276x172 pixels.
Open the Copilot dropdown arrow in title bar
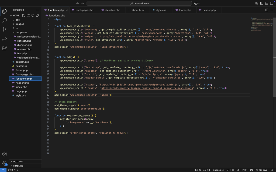pyautogui.click(x=199, y=3)
